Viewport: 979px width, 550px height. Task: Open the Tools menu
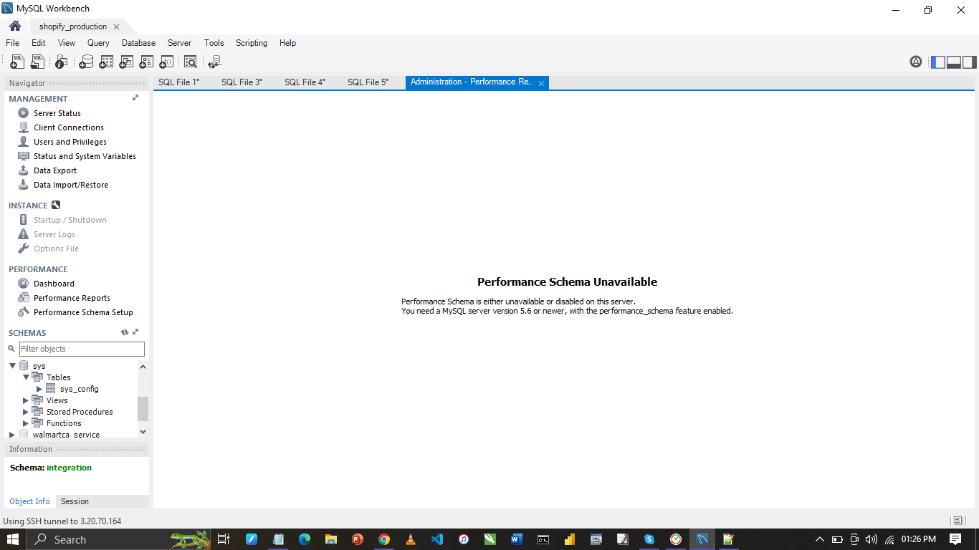coord(214,43)
